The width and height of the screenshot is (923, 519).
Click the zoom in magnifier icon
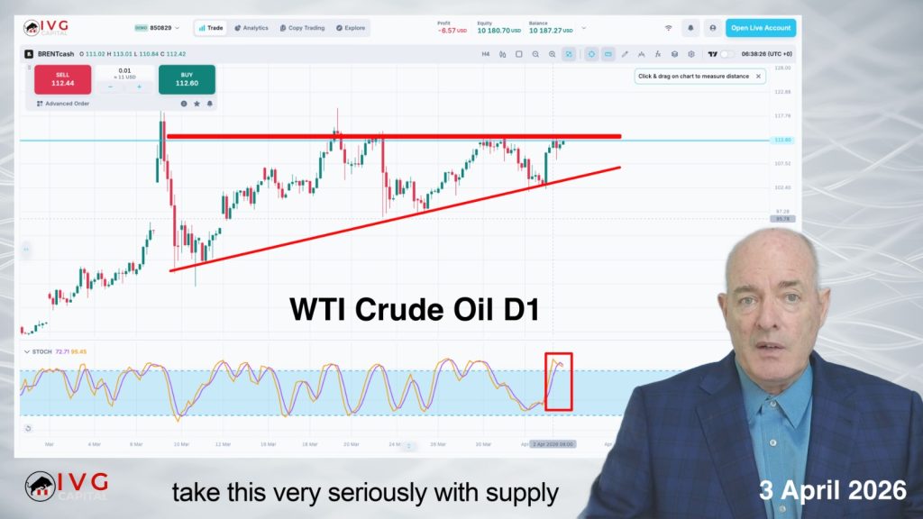click(x=552, y=54)
